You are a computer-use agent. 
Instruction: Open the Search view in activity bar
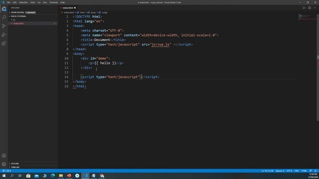click(x=4, y=17)
